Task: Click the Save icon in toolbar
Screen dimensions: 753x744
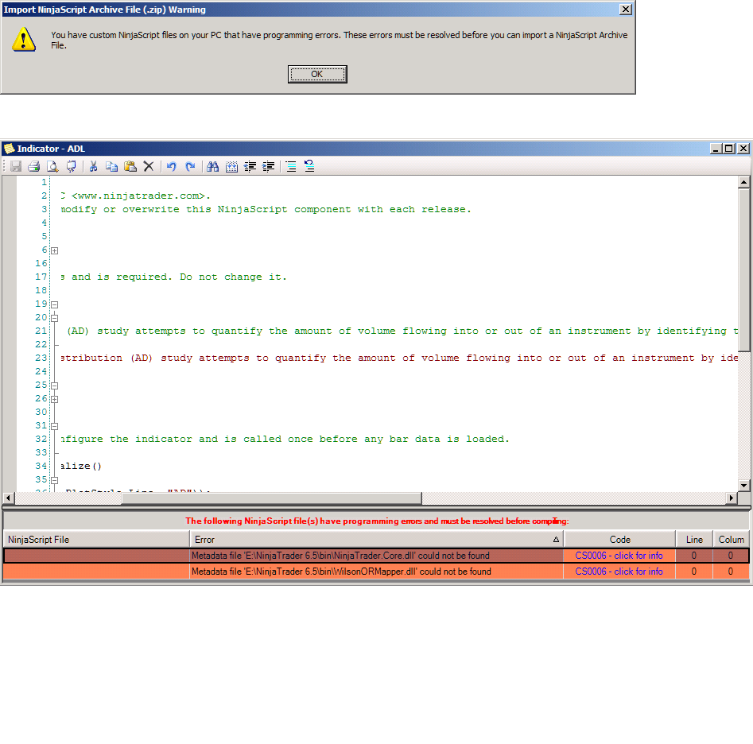Action: (x=17, y=167)
